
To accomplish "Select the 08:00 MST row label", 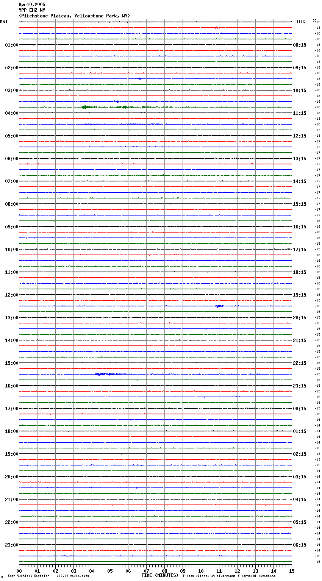I will click(12, 204).
